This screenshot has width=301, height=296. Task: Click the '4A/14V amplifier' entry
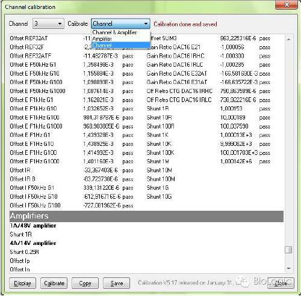[33, 243]
